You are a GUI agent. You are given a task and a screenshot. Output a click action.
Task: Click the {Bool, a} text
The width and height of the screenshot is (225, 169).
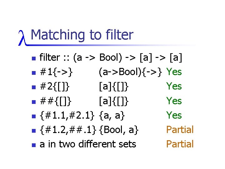(119, 130)
